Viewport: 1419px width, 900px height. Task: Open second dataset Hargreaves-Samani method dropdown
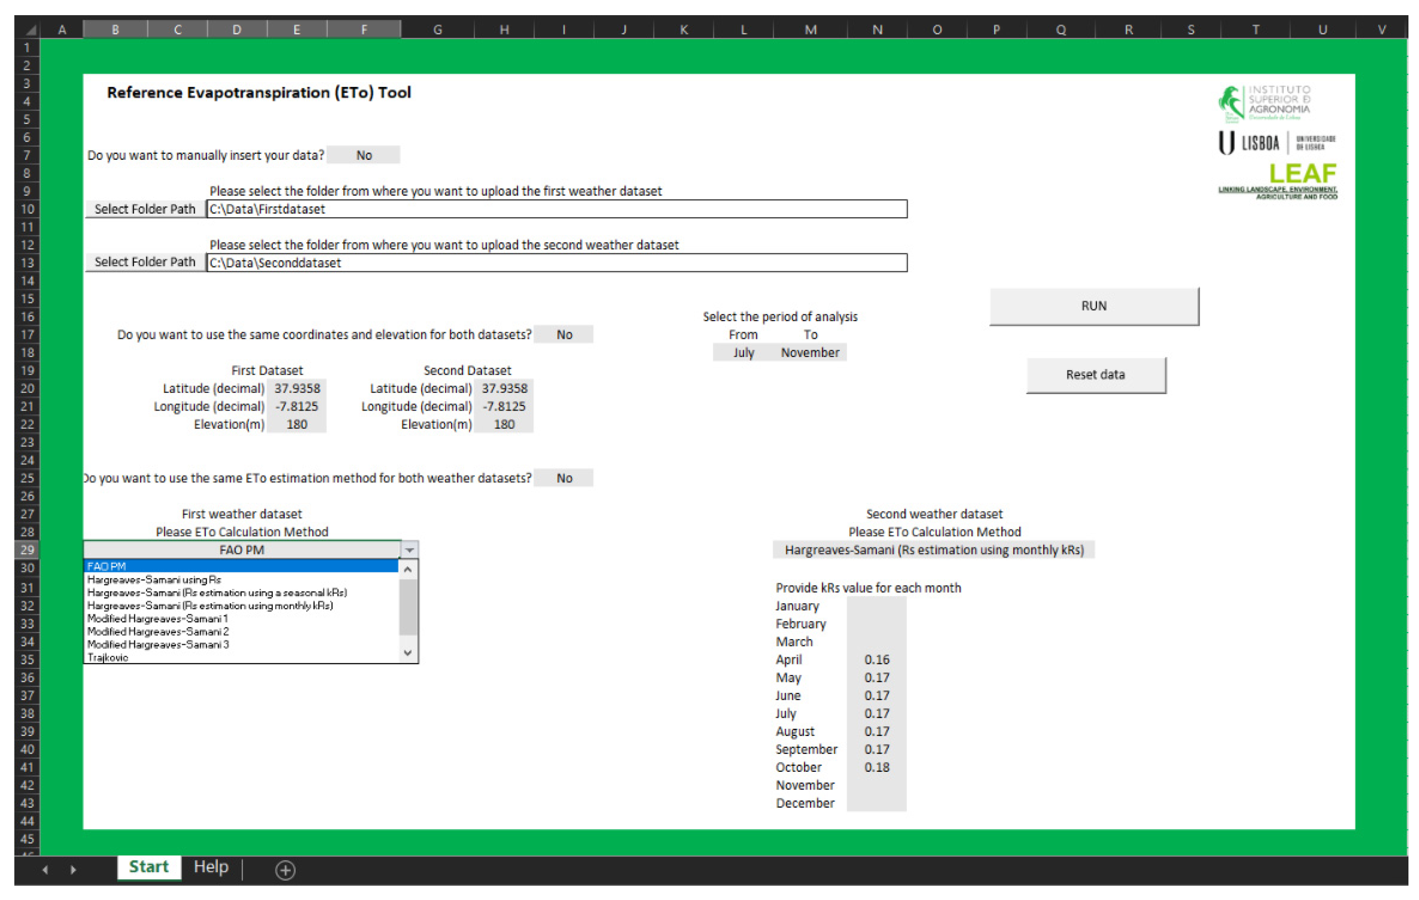click(933, 550)
